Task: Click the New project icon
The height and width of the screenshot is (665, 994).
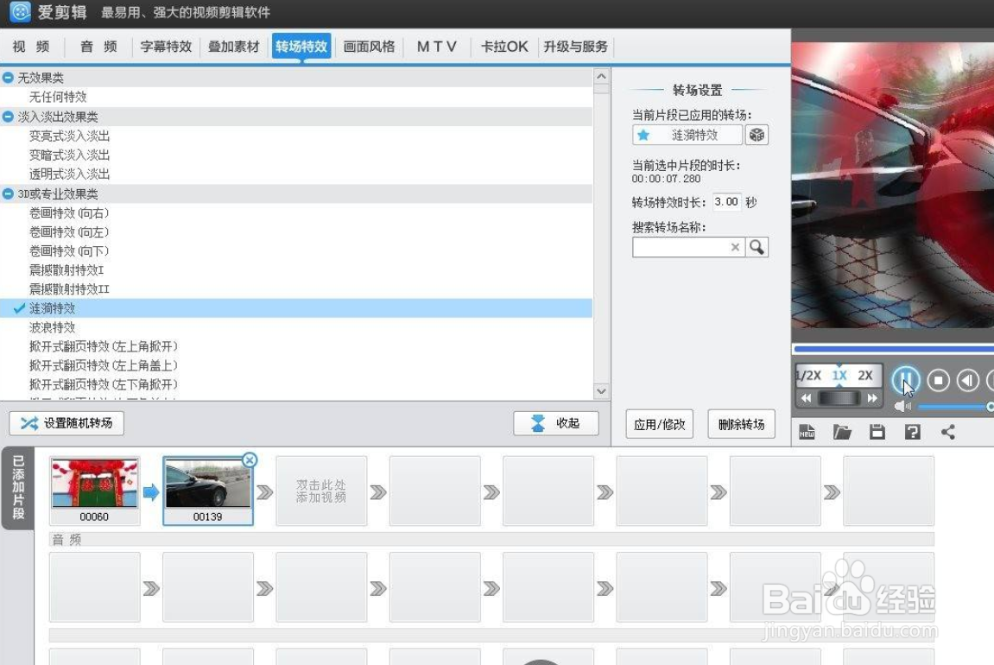Action: click(x=807, y=431)
